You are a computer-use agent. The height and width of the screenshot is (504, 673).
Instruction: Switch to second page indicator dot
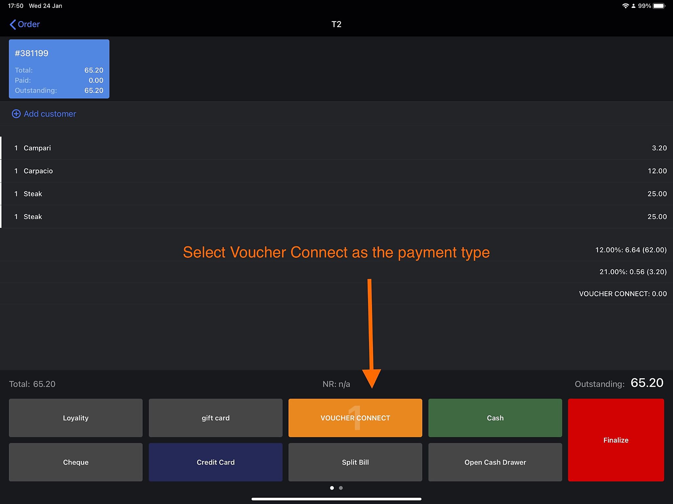341,488
